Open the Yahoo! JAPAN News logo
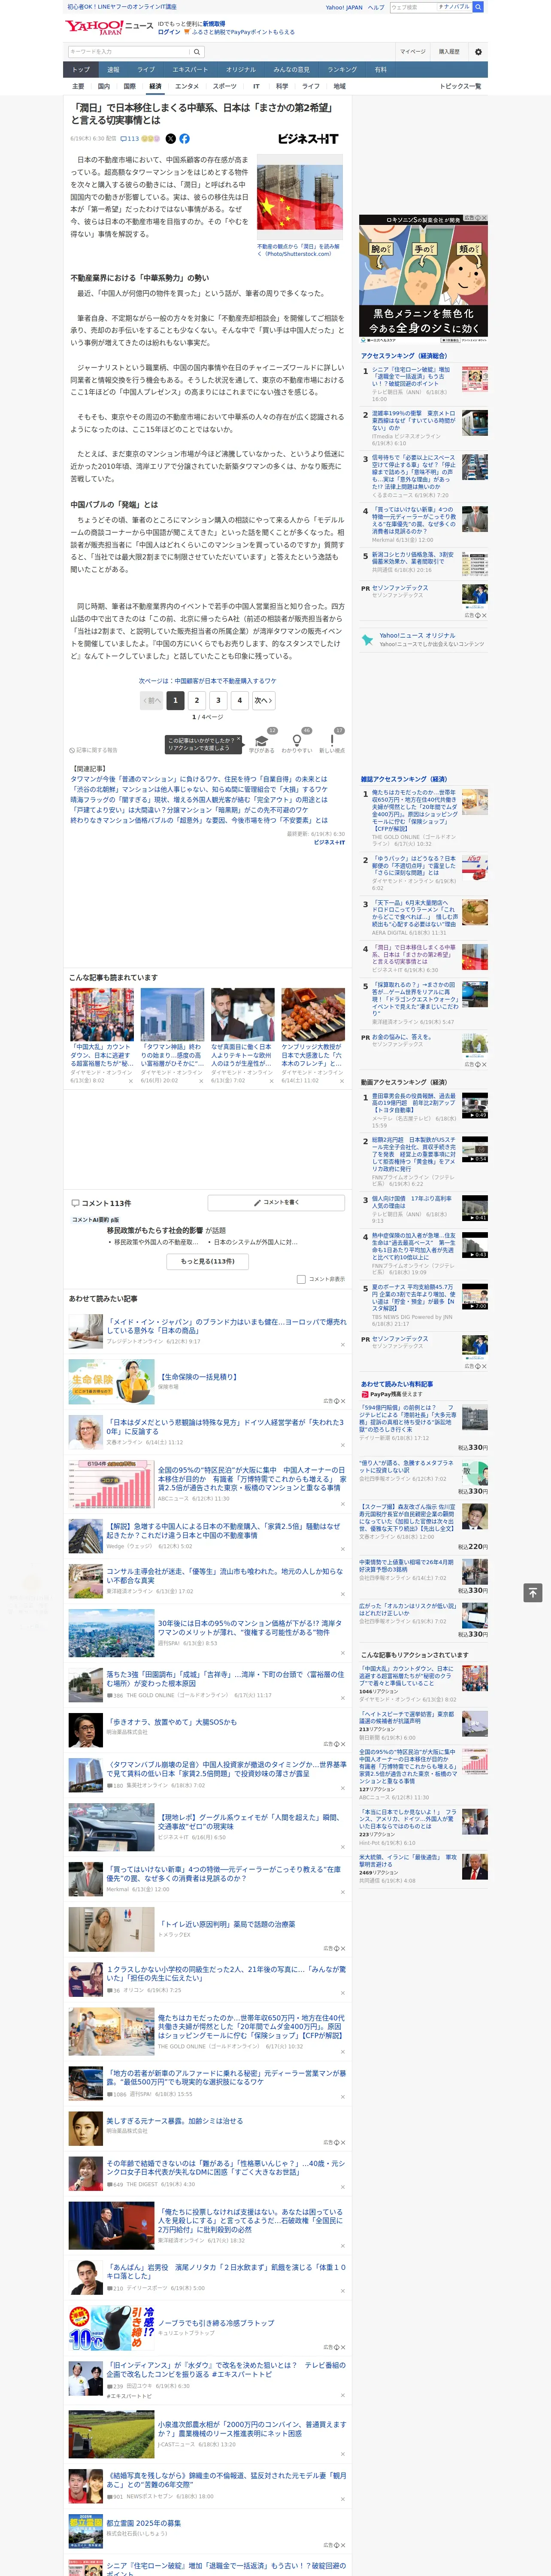Viewport: 551px width, 2576px height. click(110, 27)
